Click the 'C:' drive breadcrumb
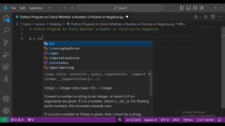 [18, 24]
